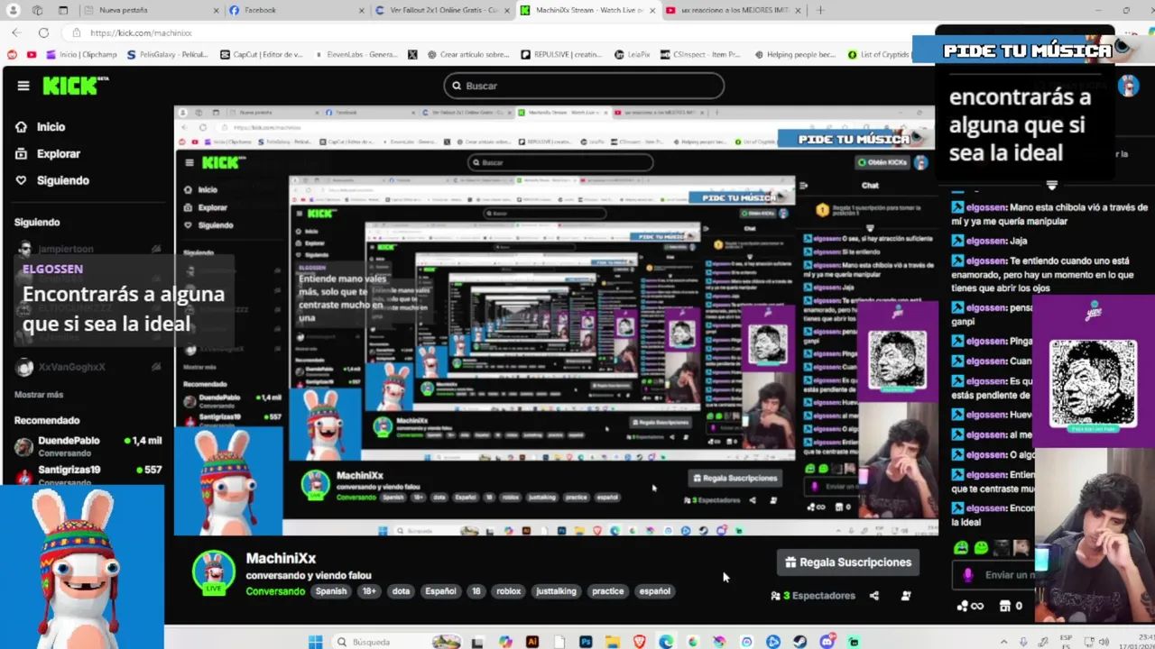1155x649 pixels.
Task: Open the channel points infinity icon
Action: point(970,607)
